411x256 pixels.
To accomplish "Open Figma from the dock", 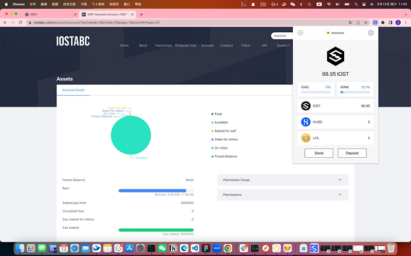I will tap(206, 248).
